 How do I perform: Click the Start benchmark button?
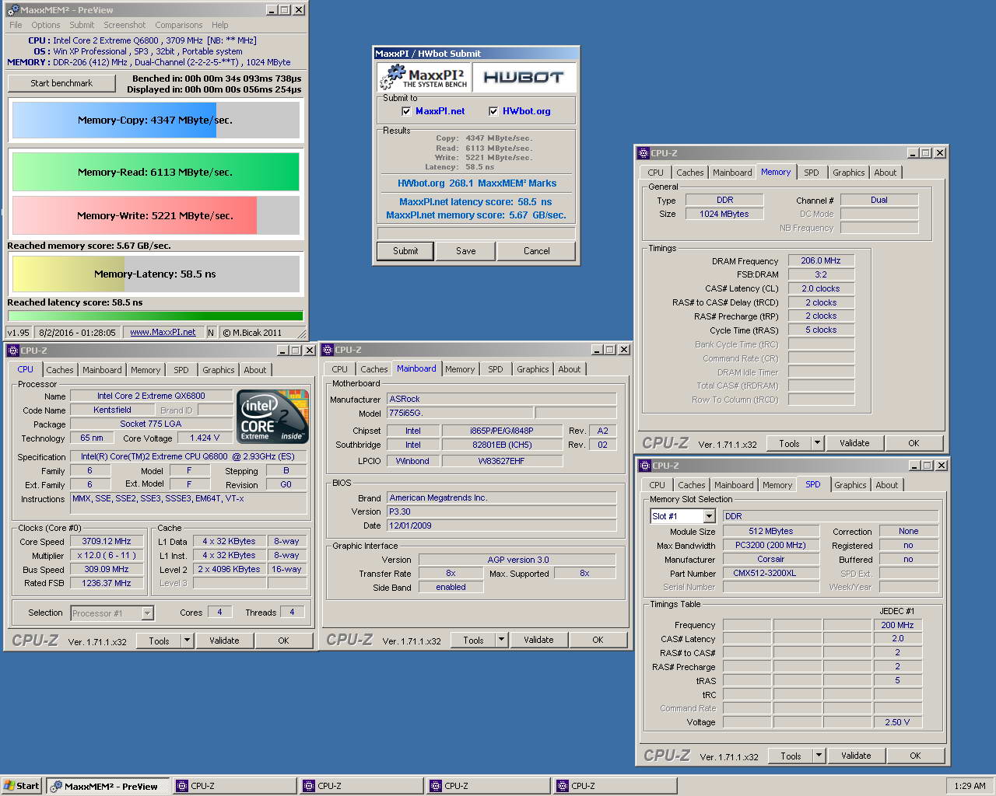[x=61, y=83]
